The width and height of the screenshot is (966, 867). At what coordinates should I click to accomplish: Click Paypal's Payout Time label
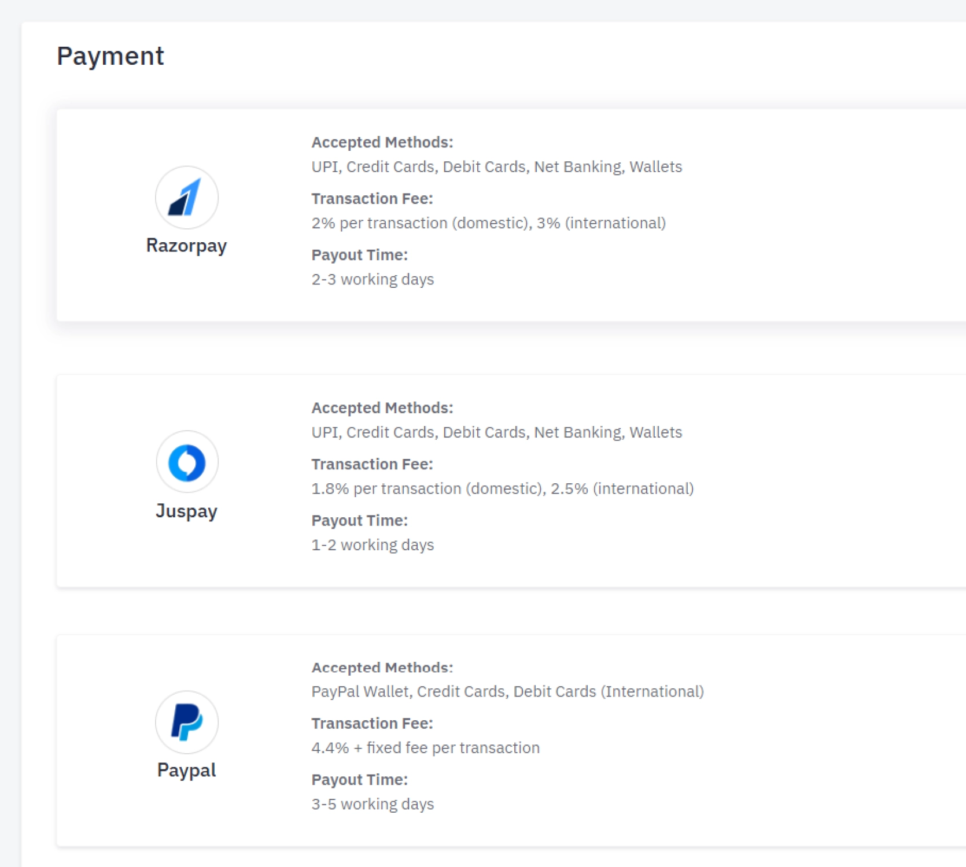(x=359, y=780)
